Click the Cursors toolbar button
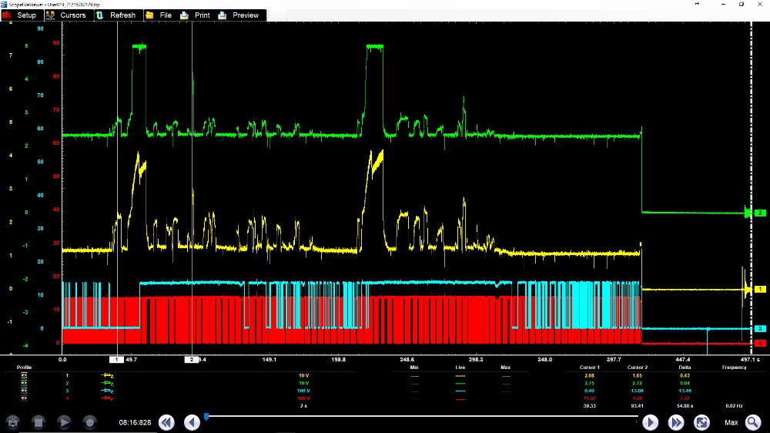770x433 pixels. [x=66, y=15]
